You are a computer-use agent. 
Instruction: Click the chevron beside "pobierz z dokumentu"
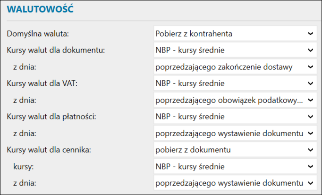coord(310,149)
